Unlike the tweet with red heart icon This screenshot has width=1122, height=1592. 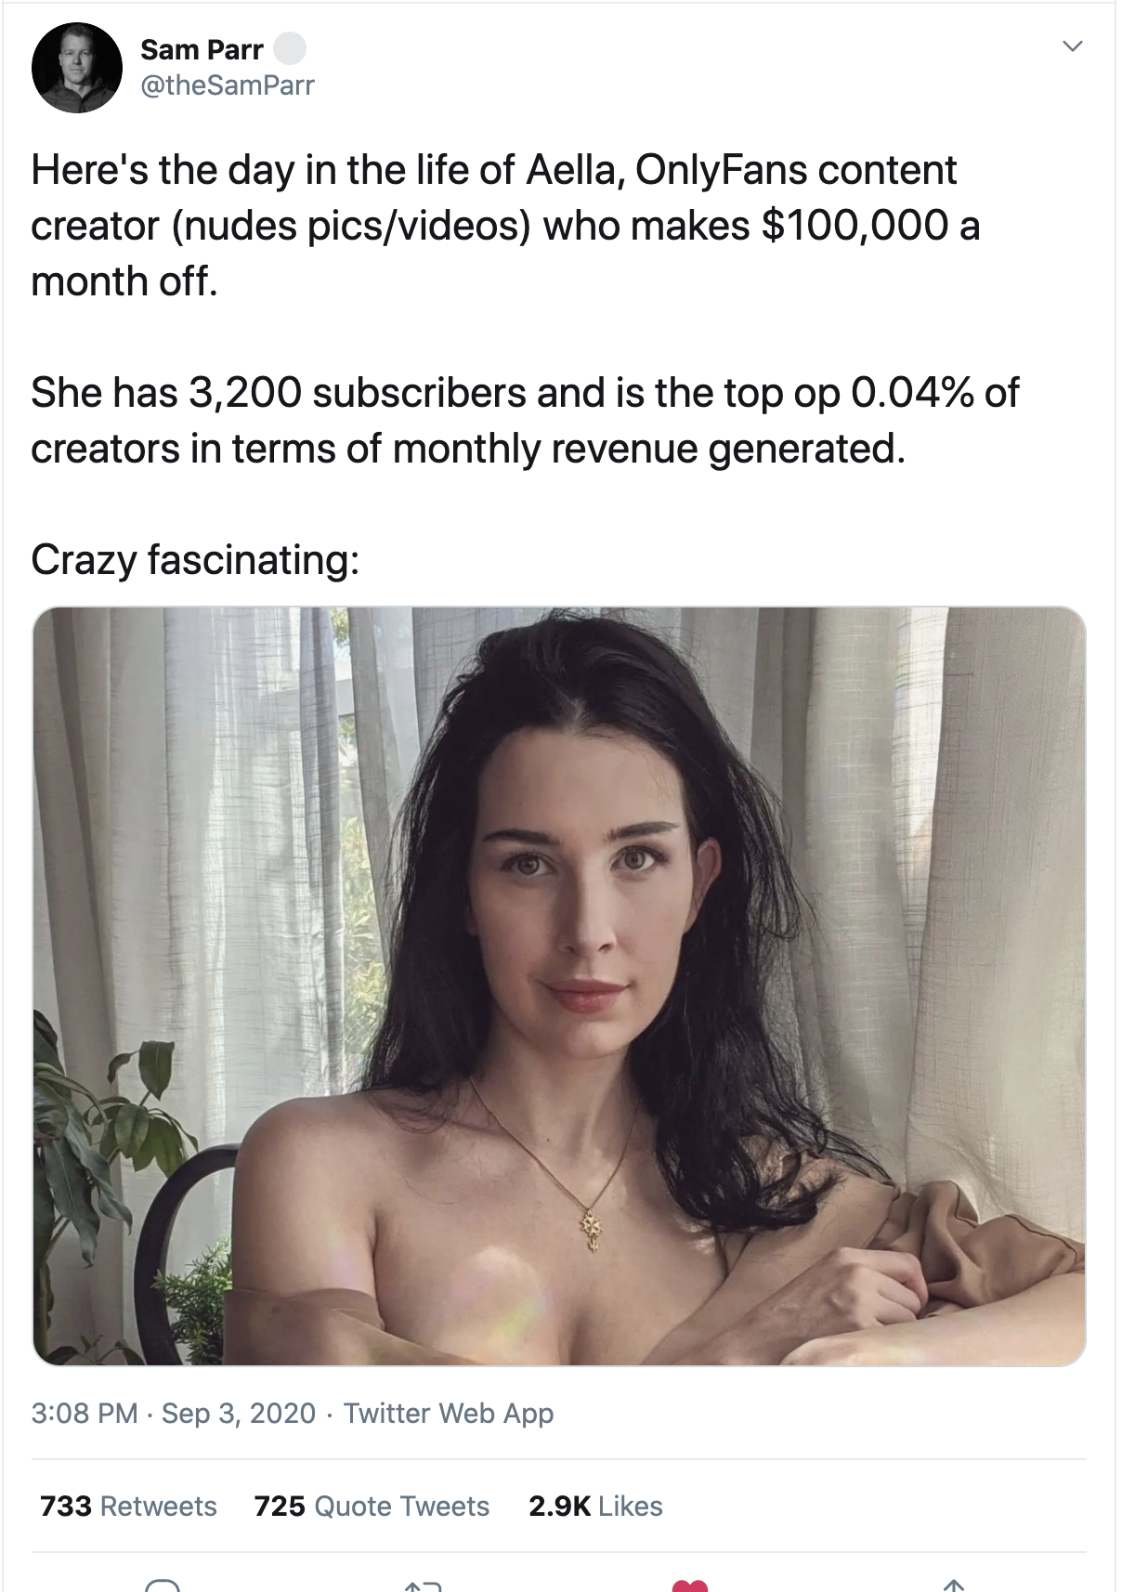(x=689, y=1585)
